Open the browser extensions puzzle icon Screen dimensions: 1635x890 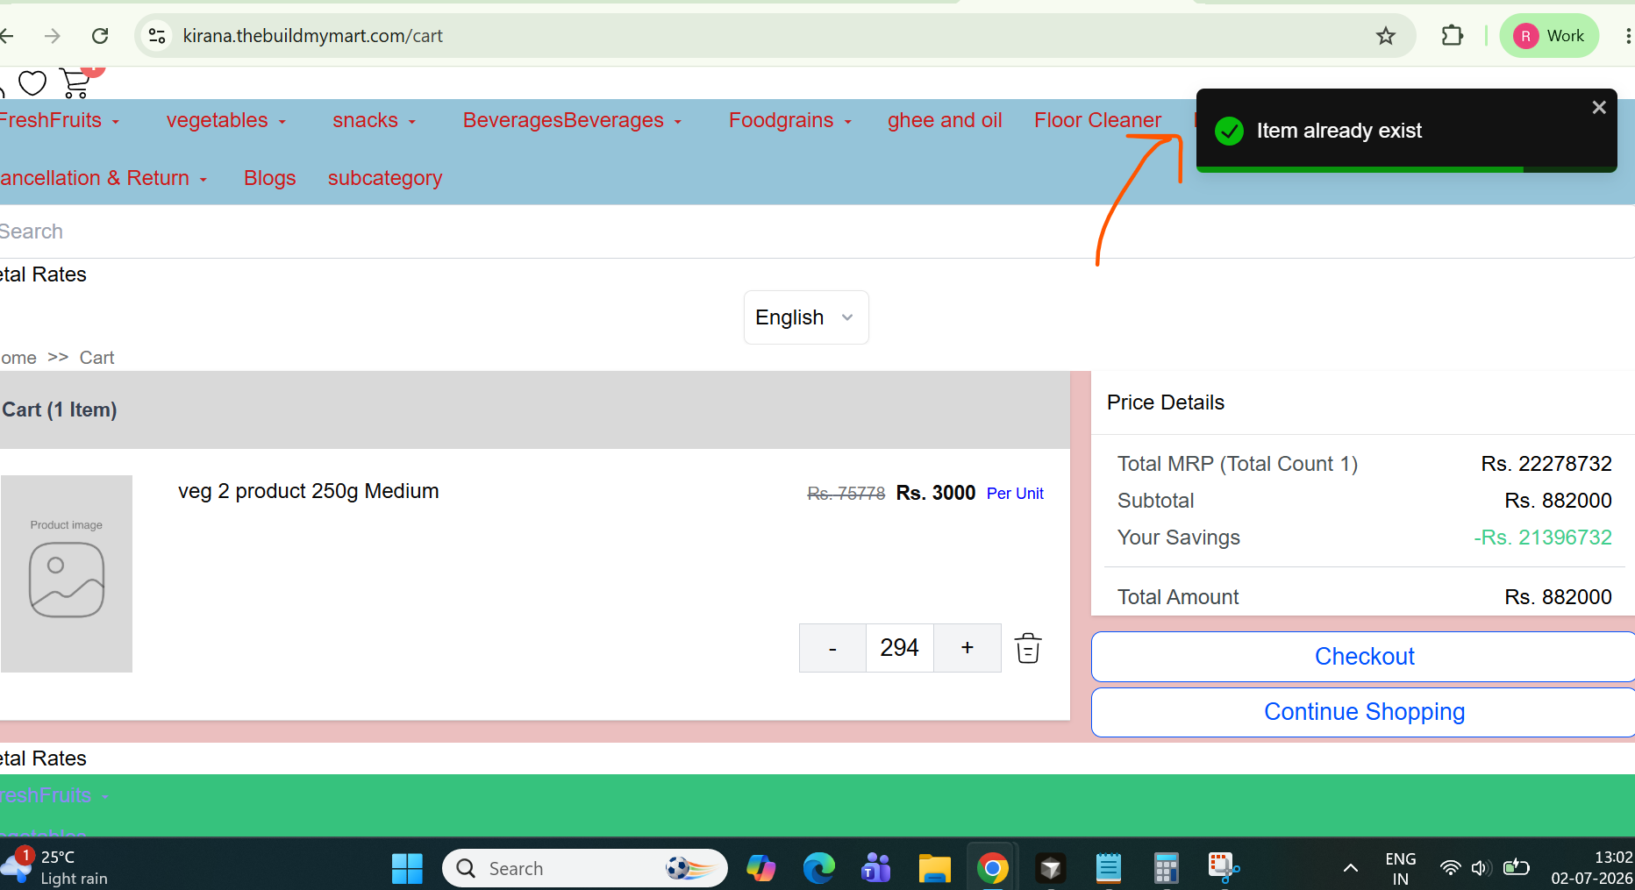click(1453, 36)
